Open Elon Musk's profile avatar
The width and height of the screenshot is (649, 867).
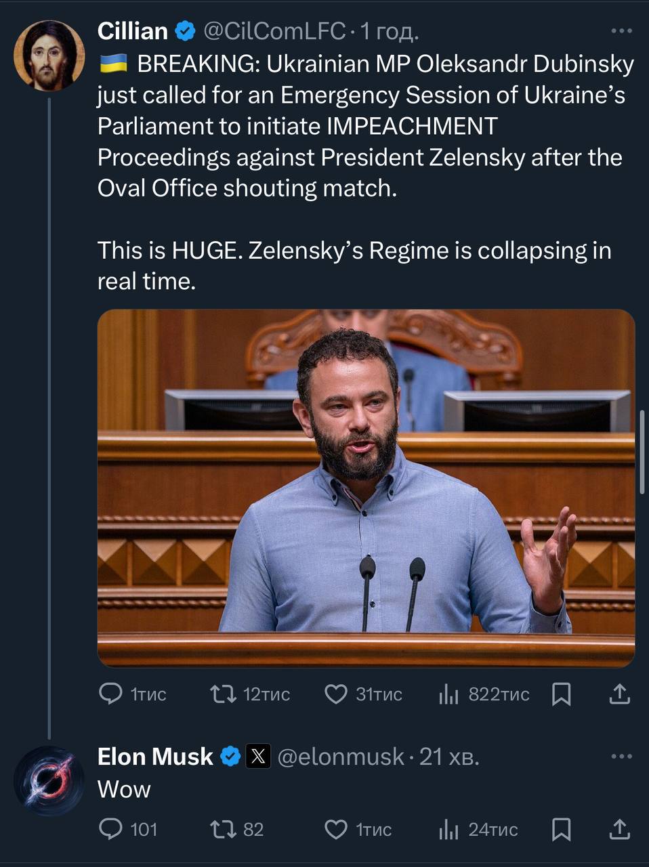point(49,779)
